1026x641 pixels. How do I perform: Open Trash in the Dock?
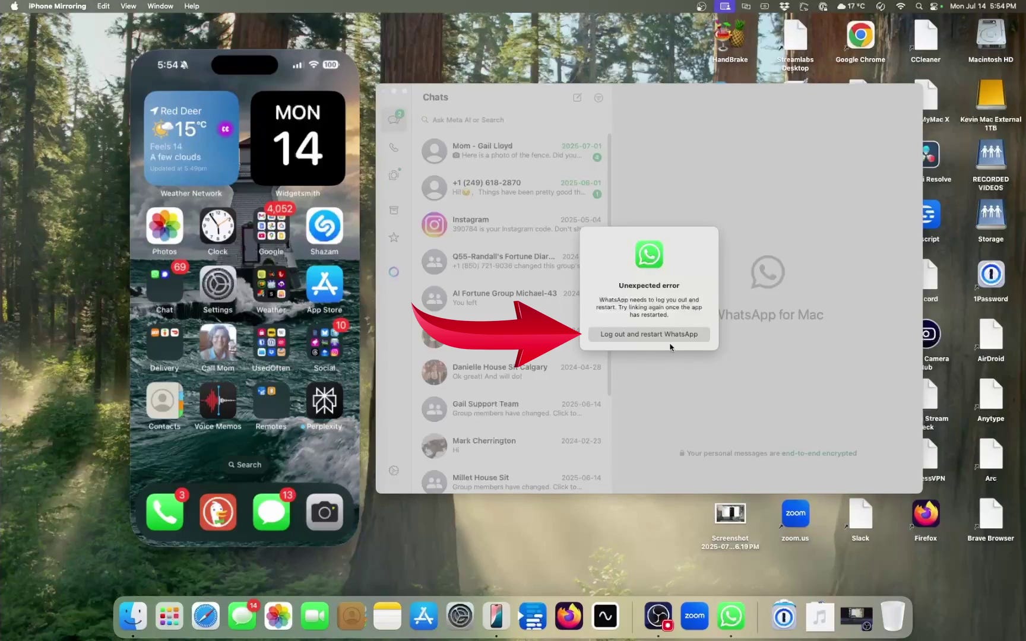892,616
